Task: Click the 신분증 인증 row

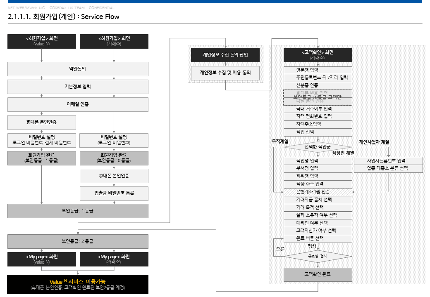Action: point(318,86)
